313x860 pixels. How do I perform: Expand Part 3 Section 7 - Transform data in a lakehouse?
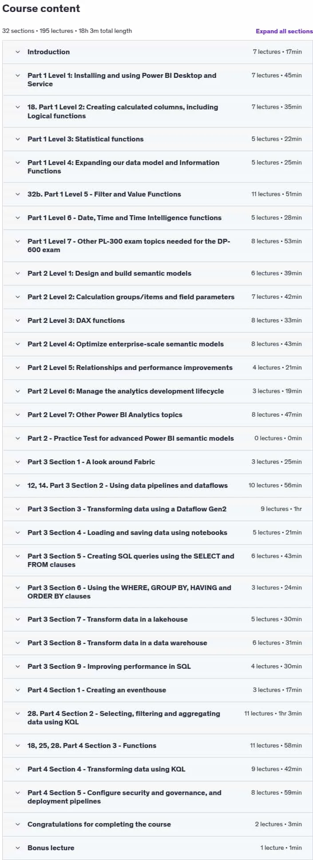point(158,619)
